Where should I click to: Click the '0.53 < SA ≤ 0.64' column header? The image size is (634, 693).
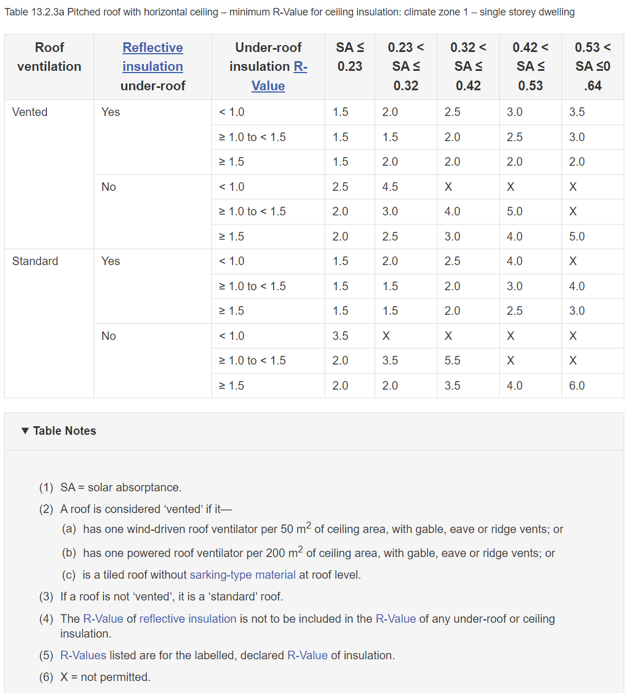(592, 66)
